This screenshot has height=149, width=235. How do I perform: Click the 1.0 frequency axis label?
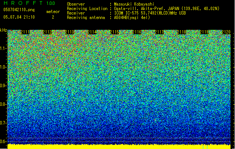3,67
